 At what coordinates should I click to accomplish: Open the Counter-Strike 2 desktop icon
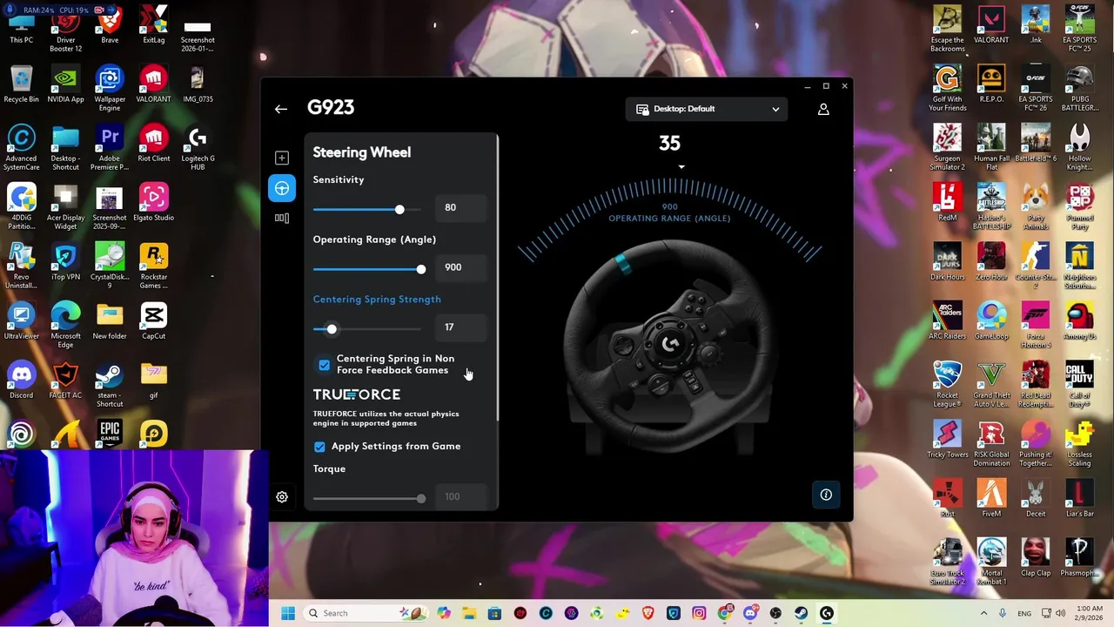[1036, 266]
